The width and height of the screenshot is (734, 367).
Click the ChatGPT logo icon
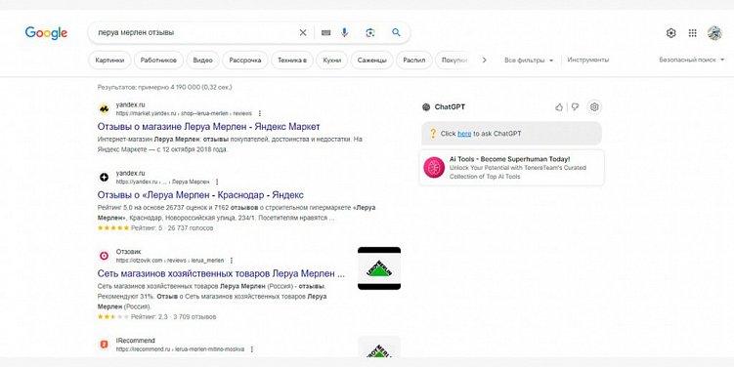[426, 107]
